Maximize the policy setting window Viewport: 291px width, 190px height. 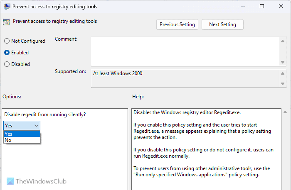(x=261, y=6)
